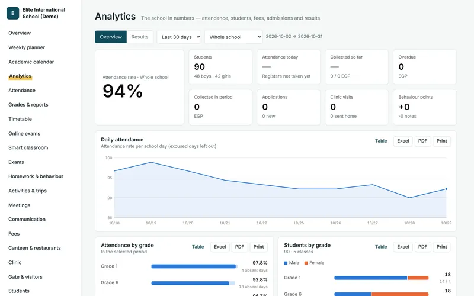Click the Applications stat card
Screen dimensions: 474x296
289,107
